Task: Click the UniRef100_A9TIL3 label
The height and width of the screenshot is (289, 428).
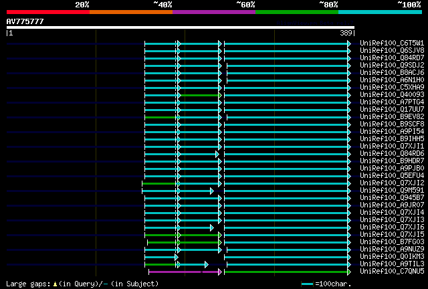Action: (x=392, y=264)
